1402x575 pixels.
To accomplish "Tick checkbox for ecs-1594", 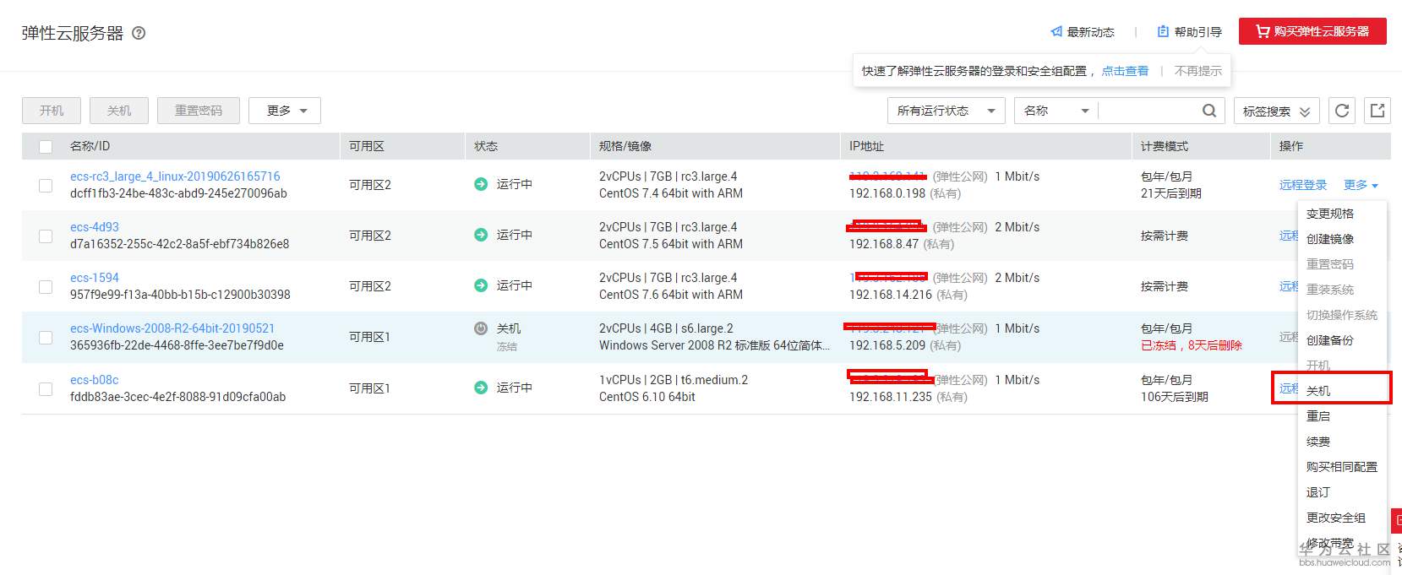I will (x=46, y=286).
